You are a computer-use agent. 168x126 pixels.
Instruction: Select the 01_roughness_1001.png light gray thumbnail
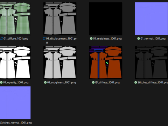tap(60, 63)
